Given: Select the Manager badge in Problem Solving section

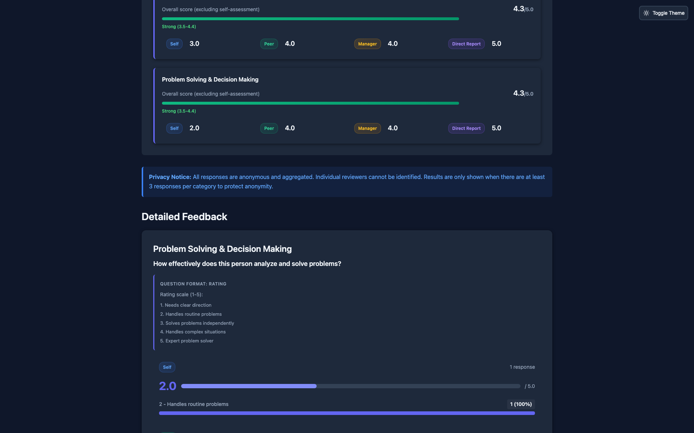Looking at the screenshot, I should (367, 128).
